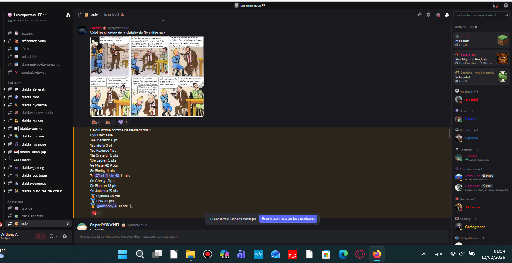This screenshot has height=263, width=512.
Task: Toggle the muted microphone button
Action: (x=38, y=236)
